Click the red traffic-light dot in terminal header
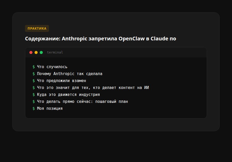Viewport: 232px width, 162px height. tap(31, 52)
